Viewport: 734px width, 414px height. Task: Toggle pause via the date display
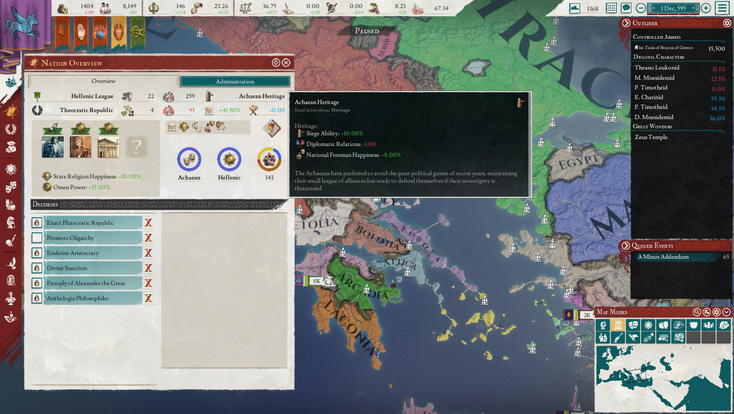(673, 8)
